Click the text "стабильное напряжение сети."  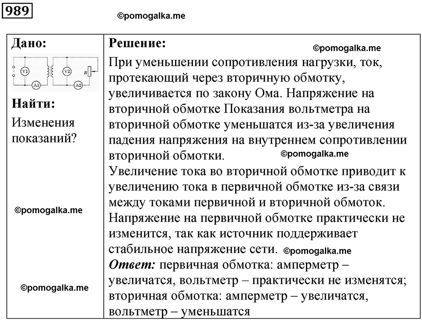(193, 250)
